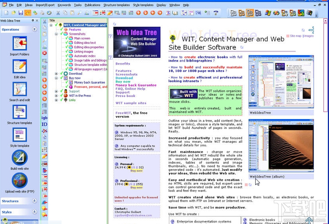This screenshot has height=224, width=329.
Task: Click the CSS icon in vertical toolbar
Action: coord(45,164)
